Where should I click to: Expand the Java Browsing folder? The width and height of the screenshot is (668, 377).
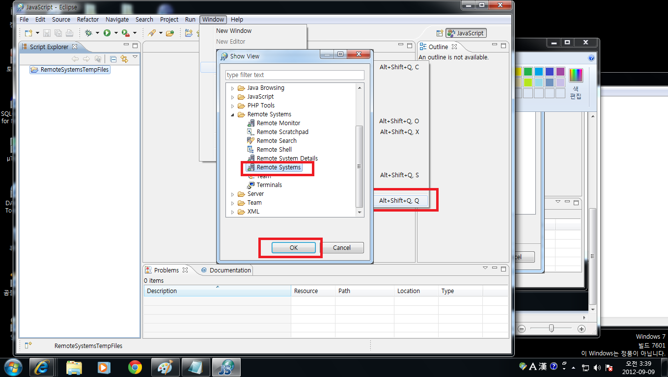tap(233, 88)
